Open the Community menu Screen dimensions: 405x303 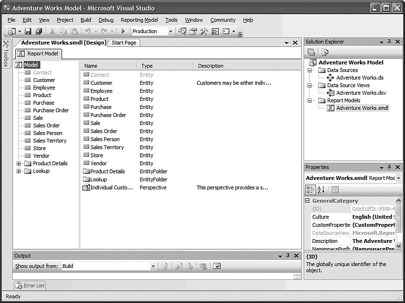click(x=223, y=20)
